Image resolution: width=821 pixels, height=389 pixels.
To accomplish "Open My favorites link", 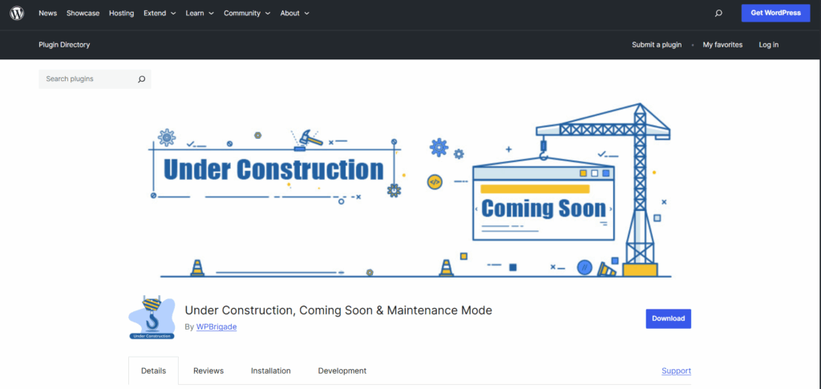I will click(722, 44).
